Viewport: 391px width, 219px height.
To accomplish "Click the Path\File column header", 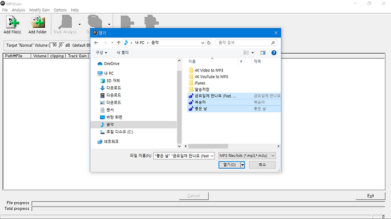I will point(17,56).
